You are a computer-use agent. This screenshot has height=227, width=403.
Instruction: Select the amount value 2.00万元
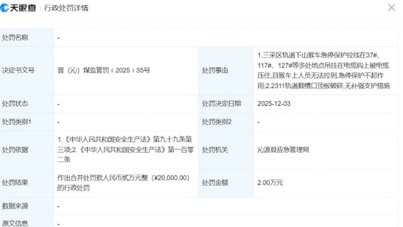(270, 183)
